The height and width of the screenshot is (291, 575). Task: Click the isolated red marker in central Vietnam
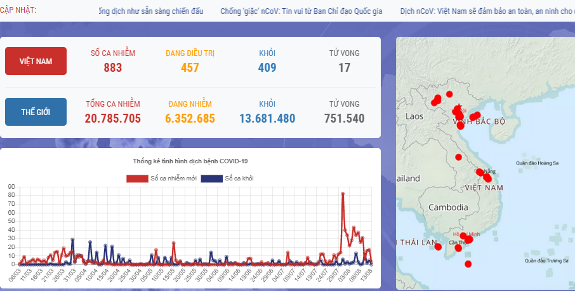click(458, 158)
